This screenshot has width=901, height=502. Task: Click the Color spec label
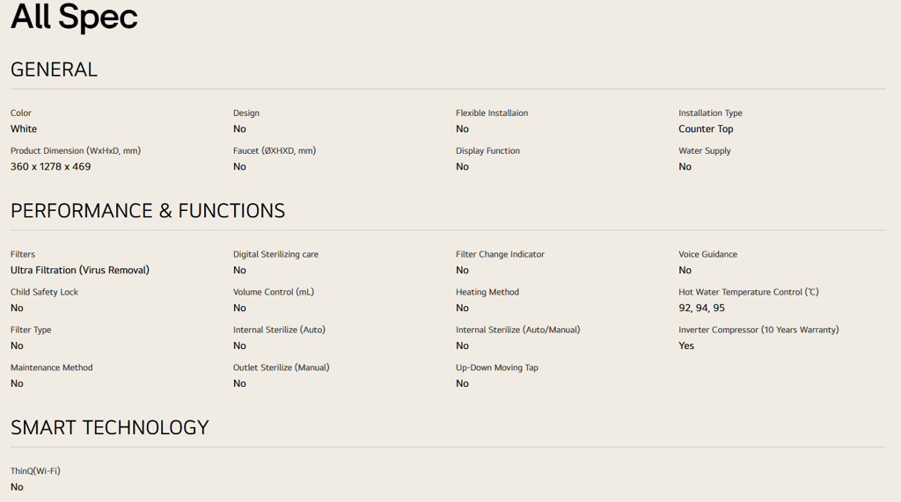(x=21, y=113)
